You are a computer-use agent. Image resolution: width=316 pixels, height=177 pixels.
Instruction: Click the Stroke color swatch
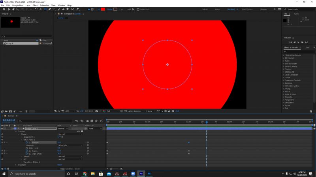[x=115, y=9]
